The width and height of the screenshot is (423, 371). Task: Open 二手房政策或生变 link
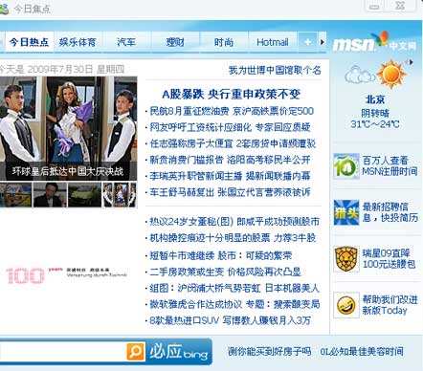(187, 272)
